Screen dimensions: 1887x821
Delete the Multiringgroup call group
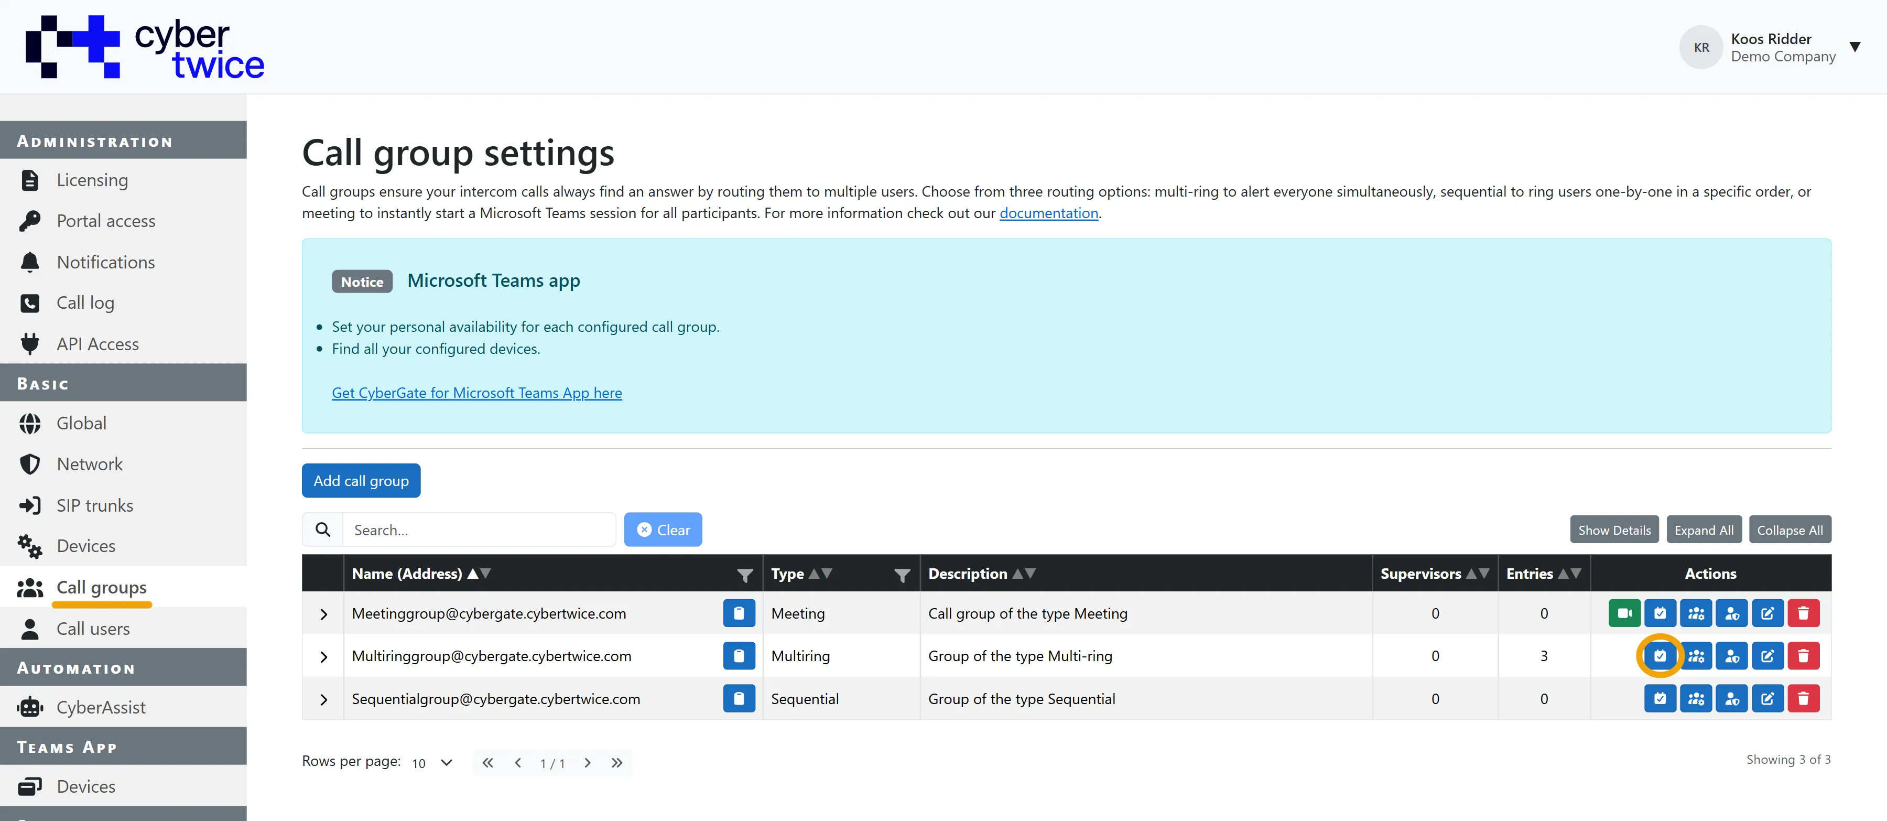(x=1804, y=655)
